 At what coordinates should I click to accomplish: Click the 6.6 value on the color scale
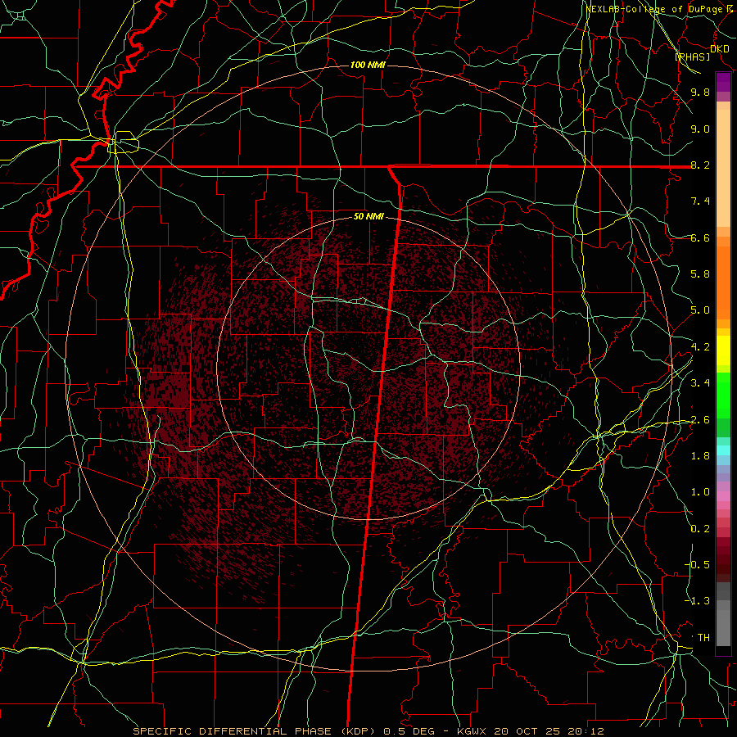pyautogui.click(x=700, y=237)
